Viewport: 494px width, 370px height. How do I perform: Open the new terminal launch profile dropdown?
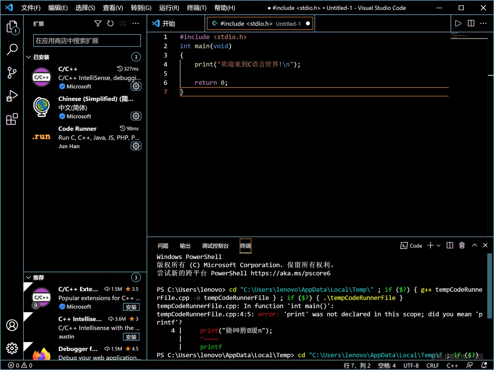tap(438, 246)
